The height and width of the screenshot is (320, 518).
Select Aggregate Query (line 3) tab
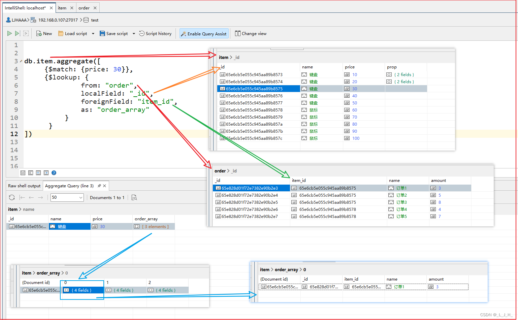click(x=69, y=186)
